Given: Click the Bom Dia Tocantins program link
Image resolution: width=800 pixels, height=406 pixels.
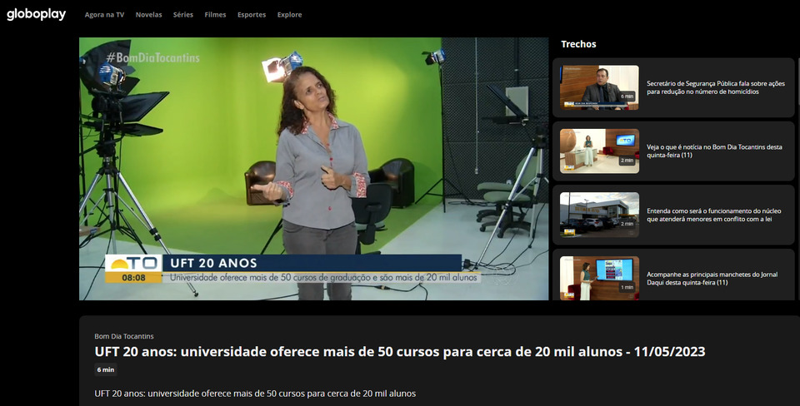Looking at the screenshot, I should pyautogui.click(x=124, y=336).
